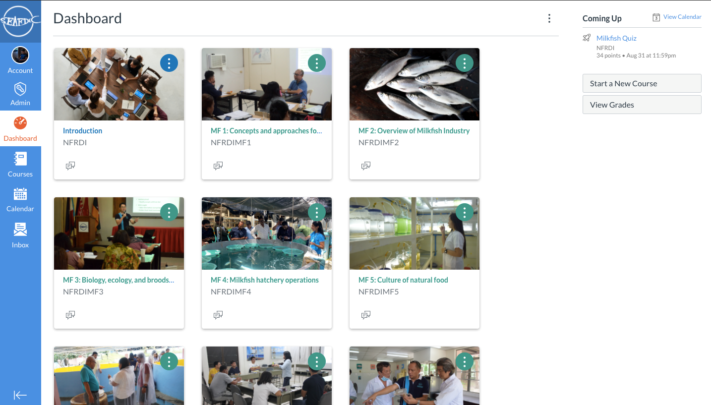
Task: Click the SEAFDEC logo in the sidebar
Action: click(20, 21)
